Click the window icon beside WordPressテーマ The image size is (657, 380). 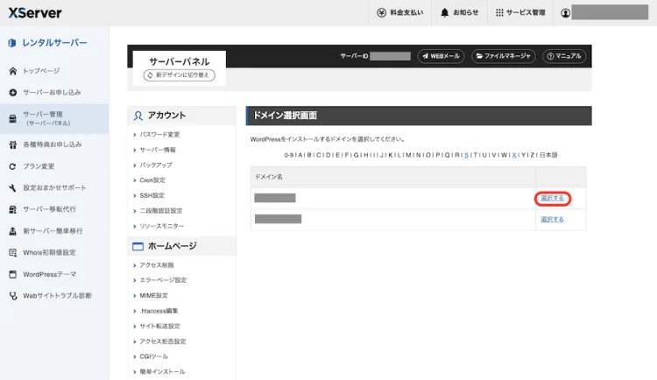tap(12, 274)
